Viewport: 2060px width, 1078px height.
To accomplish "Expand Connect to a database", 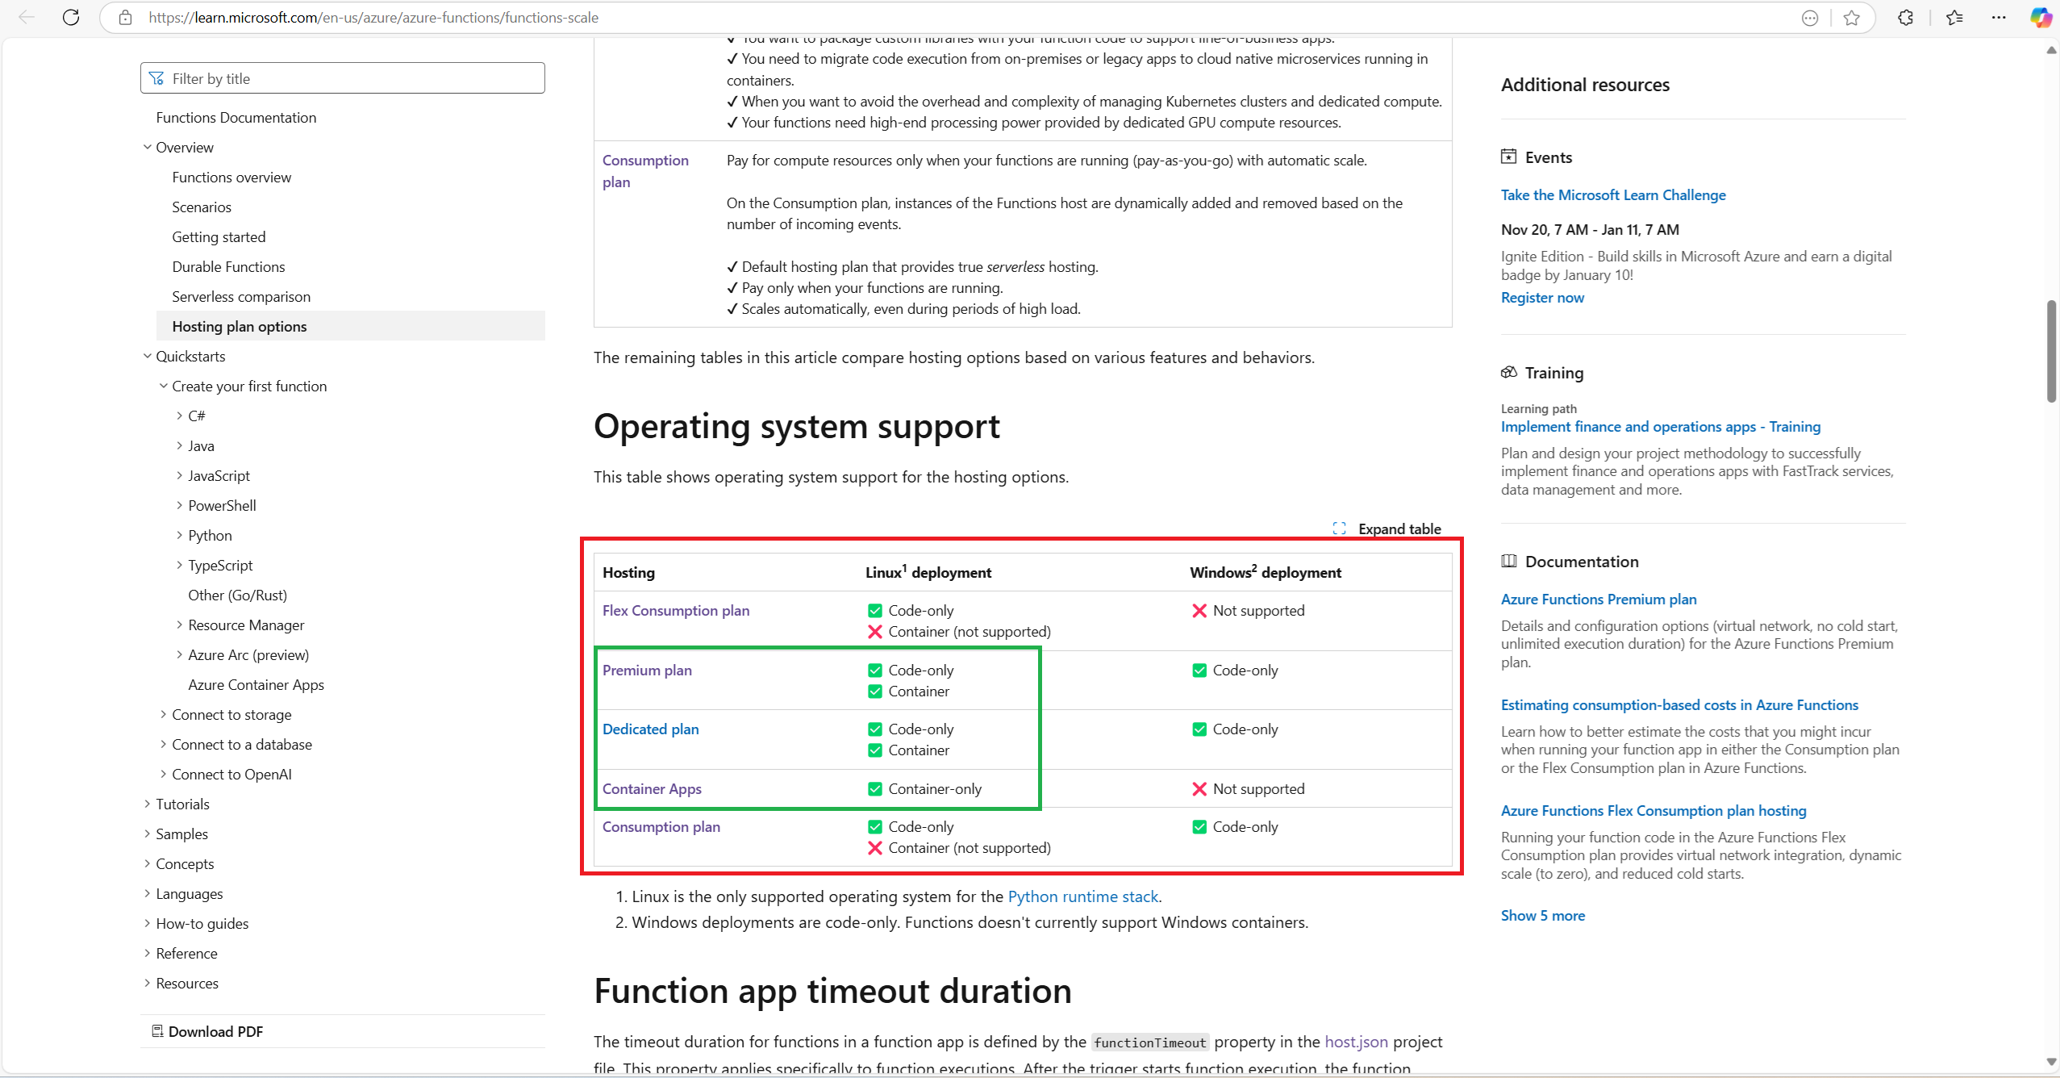I will [164, 744].
